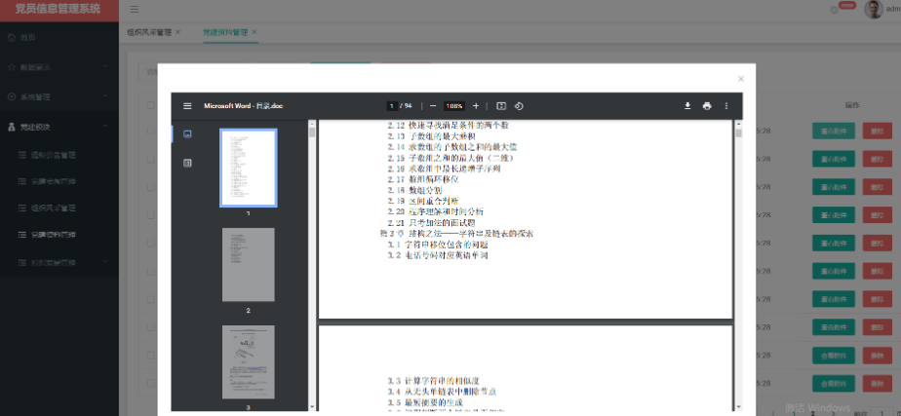
Task: Click the star icon beside 数据展示
Action: pyautogui.click(x=12, y=67)
